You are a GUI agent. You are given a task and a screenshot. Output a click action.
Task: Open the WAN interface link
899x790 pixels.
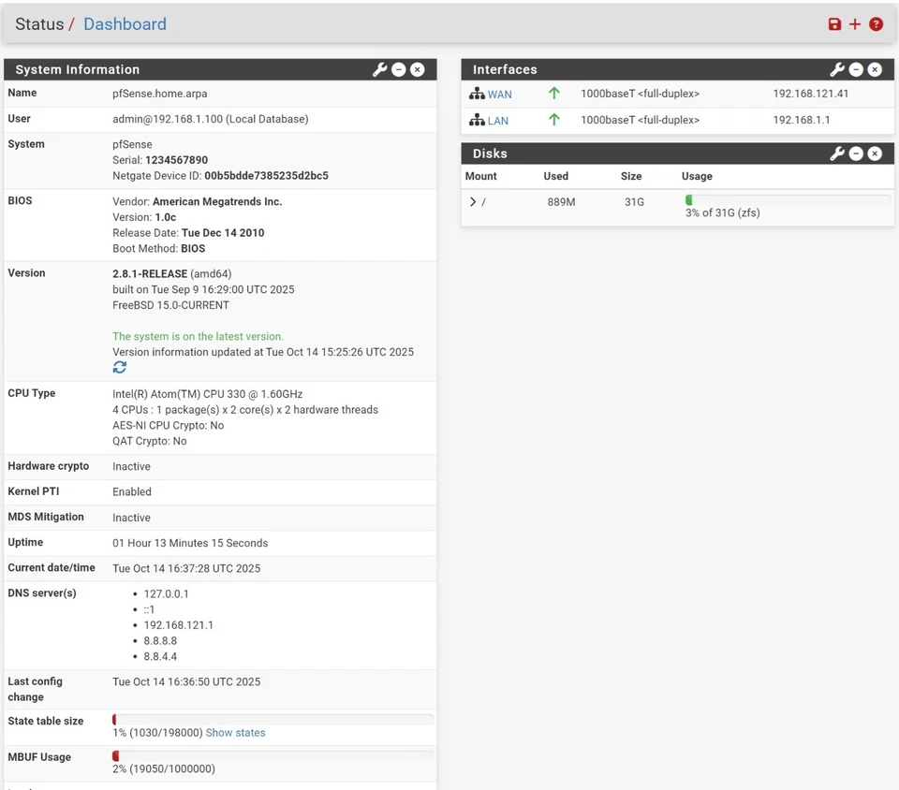pos(499,95)
